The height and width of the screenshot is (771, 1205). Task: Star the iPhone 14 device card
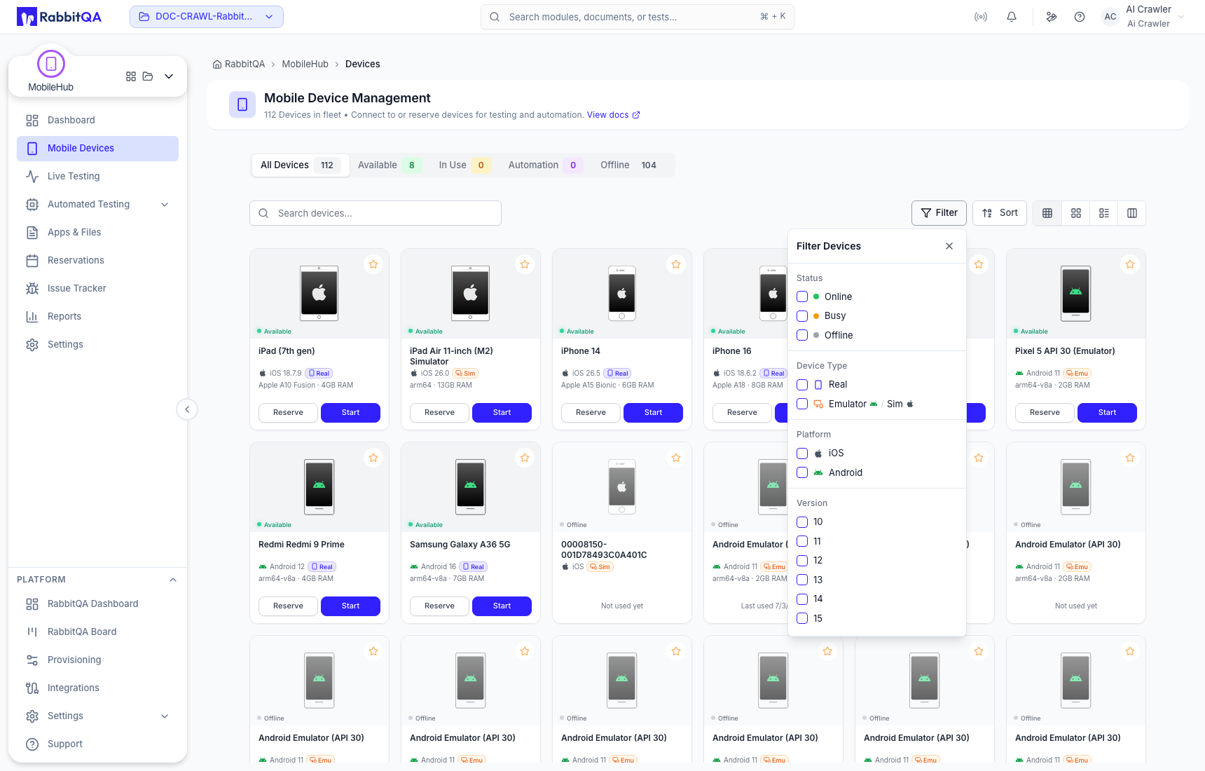[676, 264]
